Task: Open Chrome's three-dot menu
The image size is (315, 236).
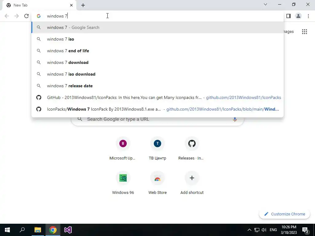Action: point(308,16)
